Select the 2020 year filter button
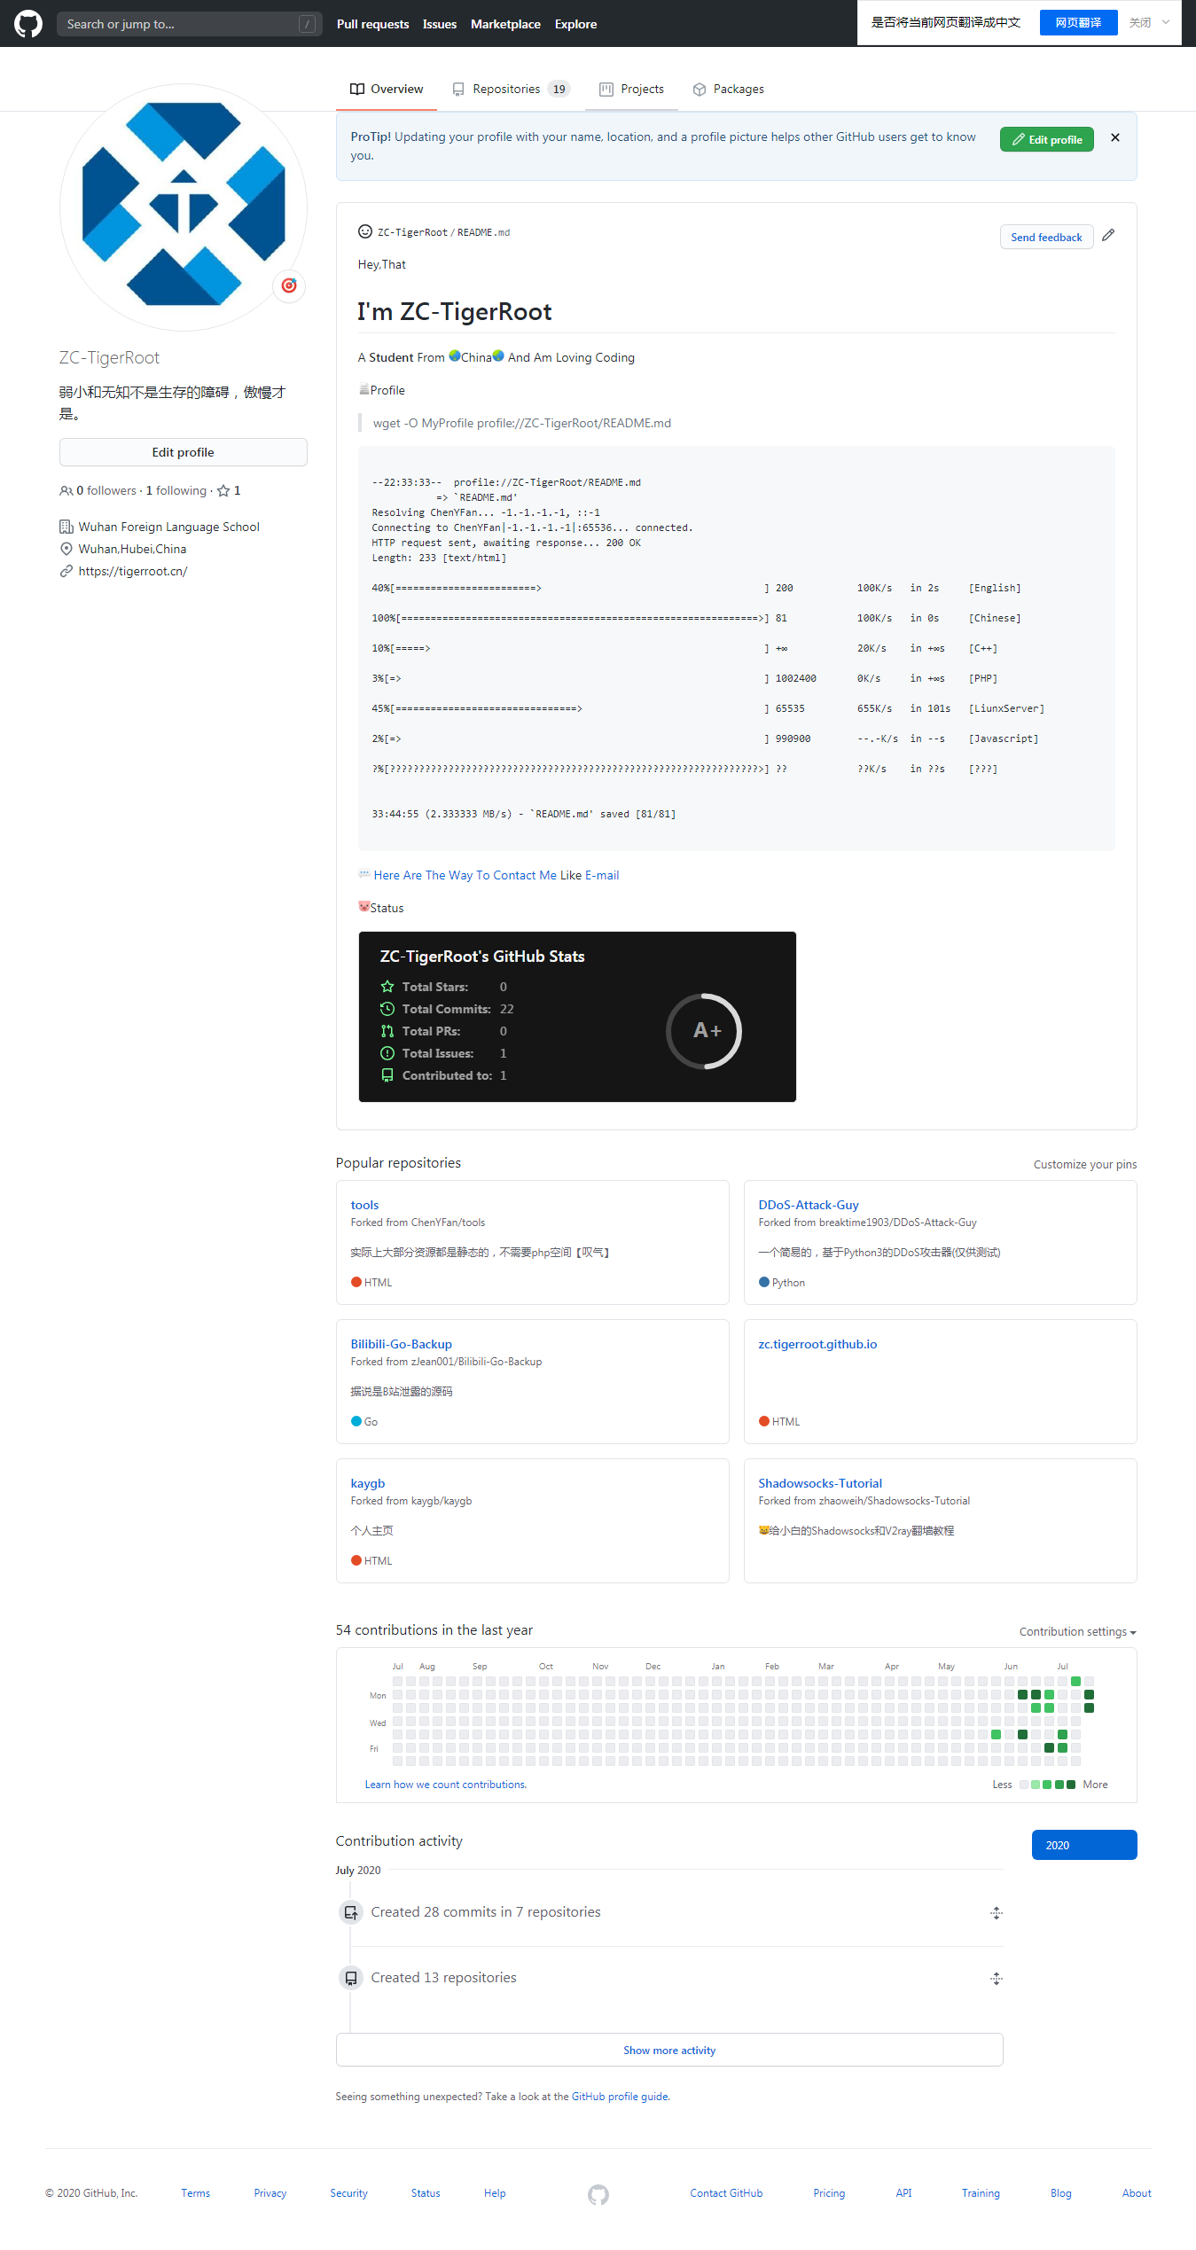The height and width of the screenshot is (2250, 1196). 1084,1844
